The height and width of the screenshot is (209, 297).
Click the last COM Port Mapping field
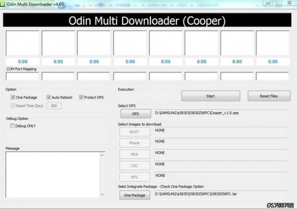click(272, 76)
